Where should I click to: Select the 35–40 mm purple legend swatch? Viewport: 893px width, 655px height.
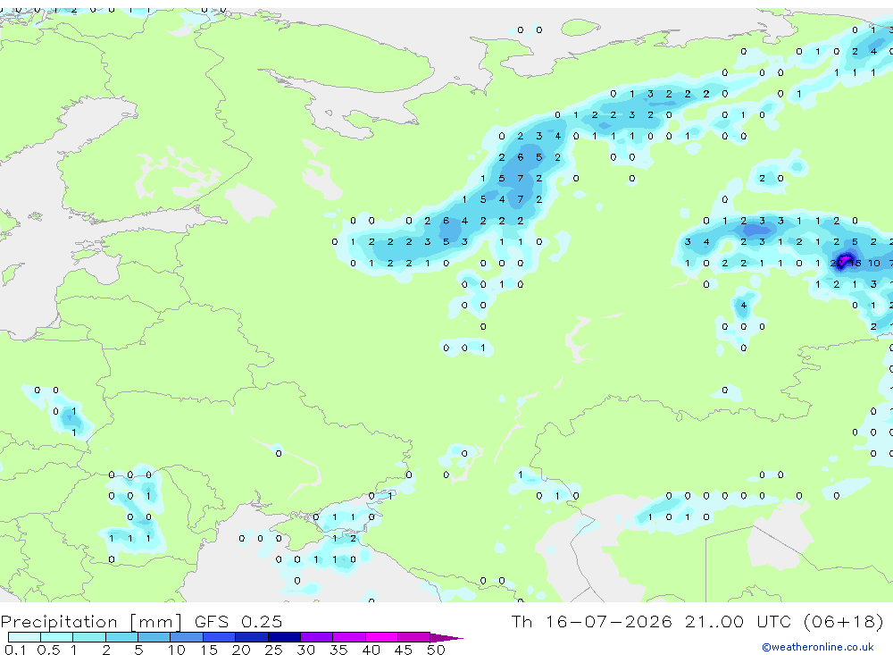(349, 637)
